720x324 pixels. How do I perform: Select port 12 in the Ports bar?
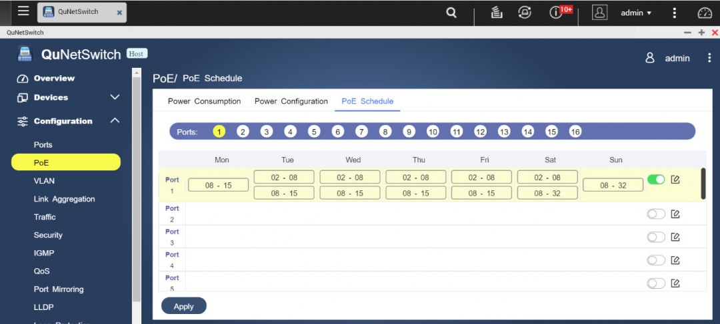click(x=480, y=132)
